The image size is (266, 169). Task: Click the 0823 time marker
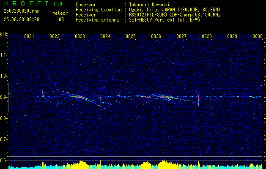[x=80, y=36]
